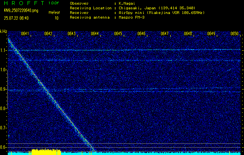The width and height of the screenshot is (244, 155).
Task: Click the Receiving Location label
Action: (91, 8)
